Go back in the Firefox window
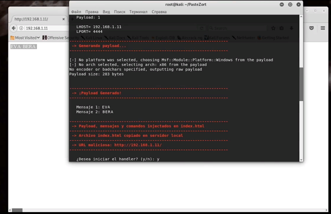 pyautogui.click(x=14, y=28)
